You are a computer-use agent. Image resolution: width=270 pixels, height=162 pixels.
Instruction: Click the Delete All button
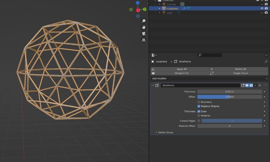point(240,69)
